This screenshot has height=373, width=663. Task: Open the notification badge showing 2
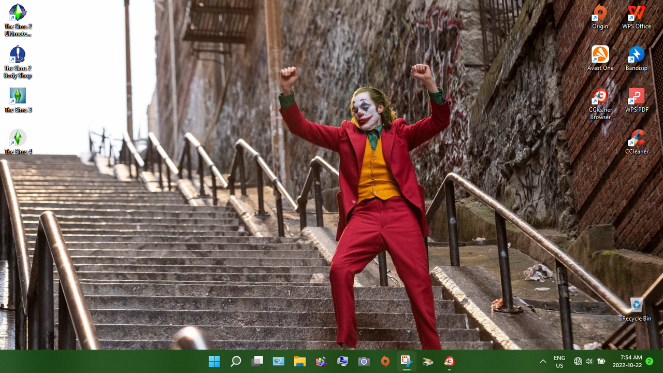pyautogui.click(x=650, y=361)
